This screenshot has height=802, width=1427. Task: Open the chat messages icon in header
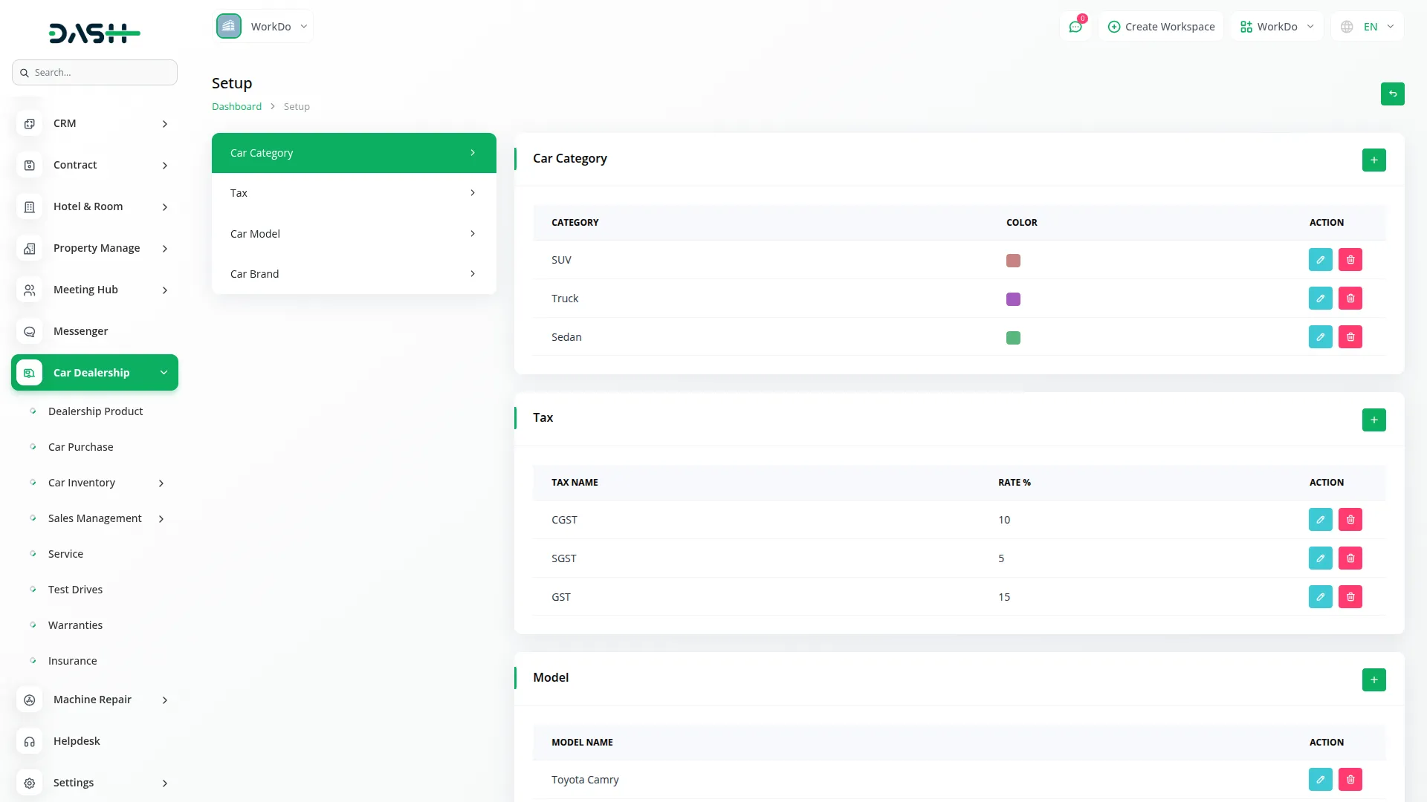pyautogui.click(x=1075, y=27)
